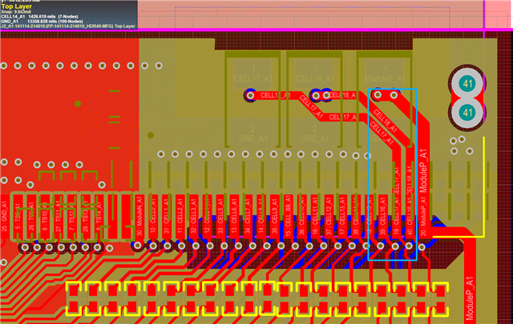This screenshot has width=513, height=324.
Task: Click the yellow silkscreen outline corner near ModuleP_A1
Action: 483,236
